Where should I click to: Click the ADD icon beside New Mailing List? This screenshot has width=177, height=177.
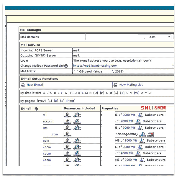115,85
